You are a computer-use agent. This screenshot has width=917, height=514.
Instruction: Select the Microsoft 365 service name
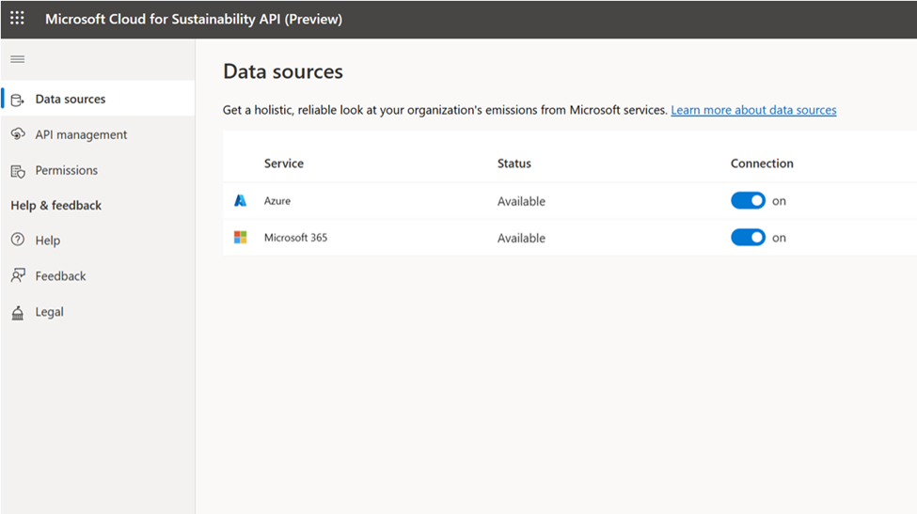[x=295, y=238]
